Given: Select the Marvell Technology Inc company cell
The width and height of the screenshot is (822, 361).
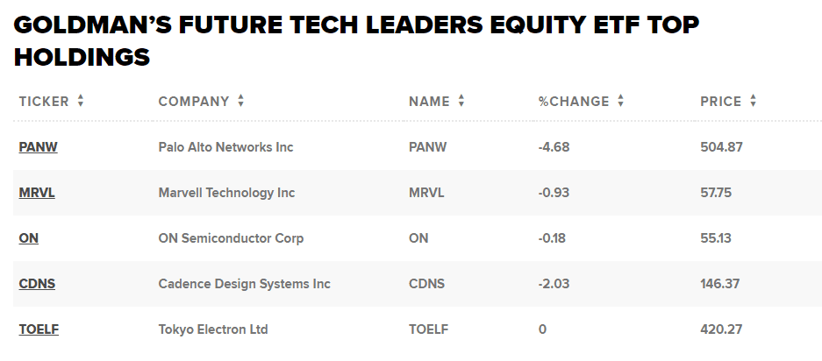Looking at the screenshot, I should (x=226, y=193).
